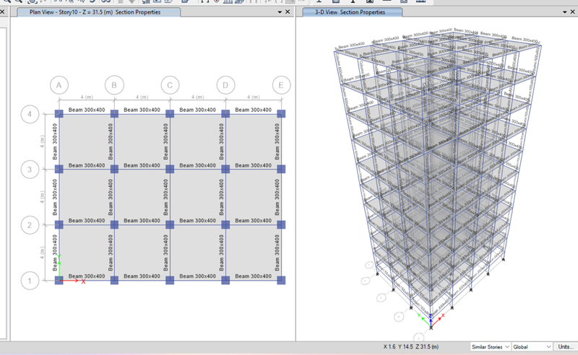Close the left docked panel
This screenshot has width=578, height=355.
2,12
